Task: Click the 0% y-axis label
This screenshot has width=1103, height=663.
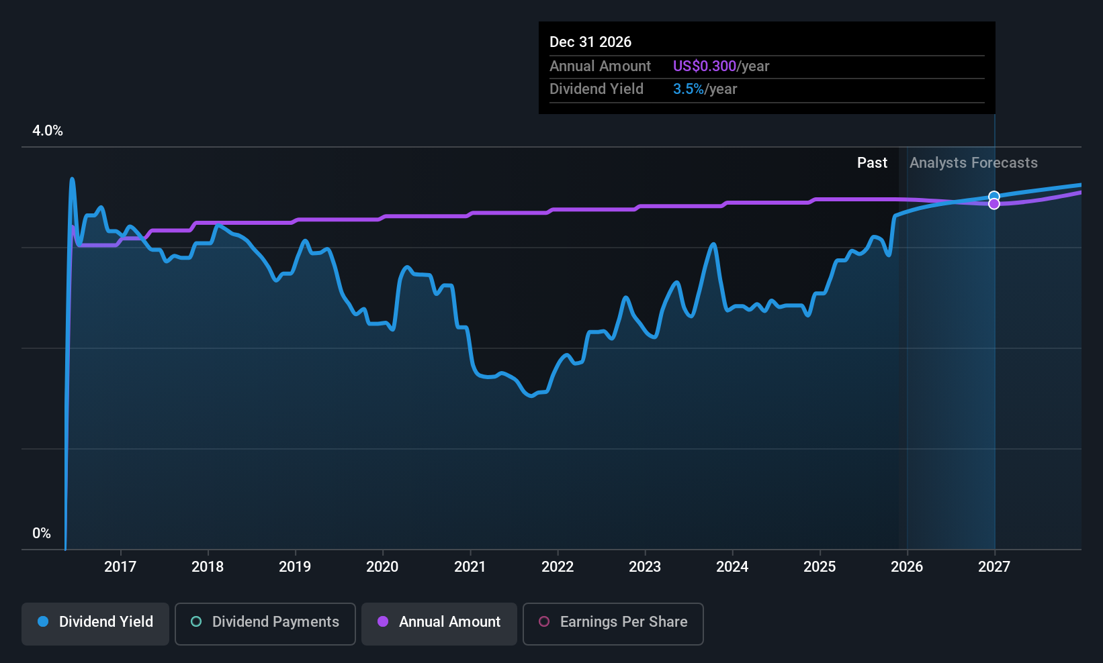Action: [x=42, y=533]
